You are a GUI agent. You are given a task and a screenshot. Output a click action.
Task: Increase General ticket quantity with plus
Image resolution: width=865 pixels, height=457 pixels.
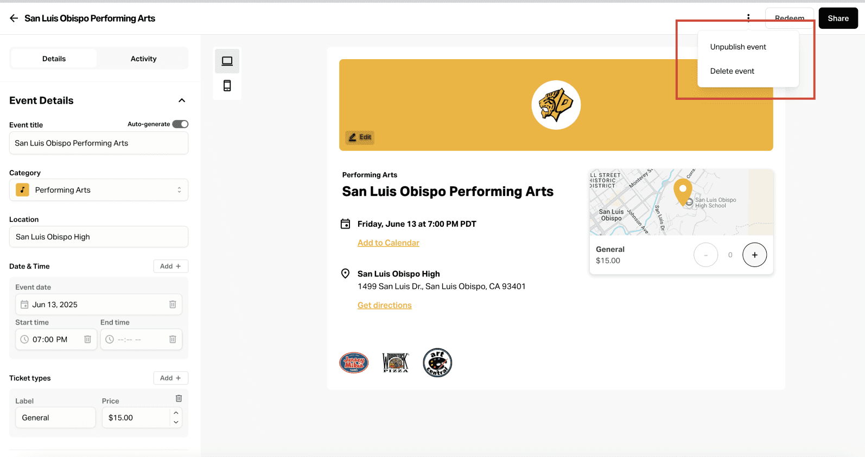754,255
